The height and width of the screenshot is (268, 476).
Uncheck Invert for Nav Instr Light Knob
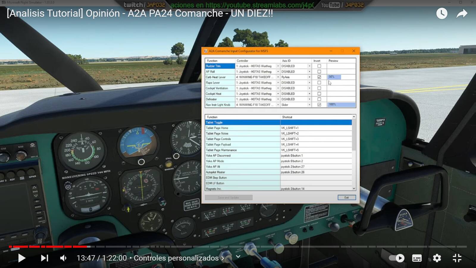(319, 105)
